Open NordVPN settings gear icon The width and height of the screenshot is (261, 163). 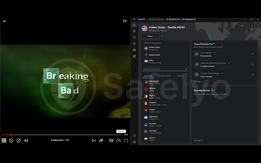tap(134, 142)
